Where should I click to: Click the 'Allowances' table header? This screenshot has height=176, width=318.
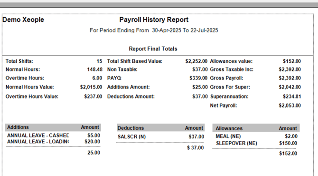pos(229,128)
